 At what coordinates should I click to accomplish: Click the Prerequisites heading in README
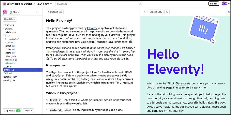click(56, 65)
